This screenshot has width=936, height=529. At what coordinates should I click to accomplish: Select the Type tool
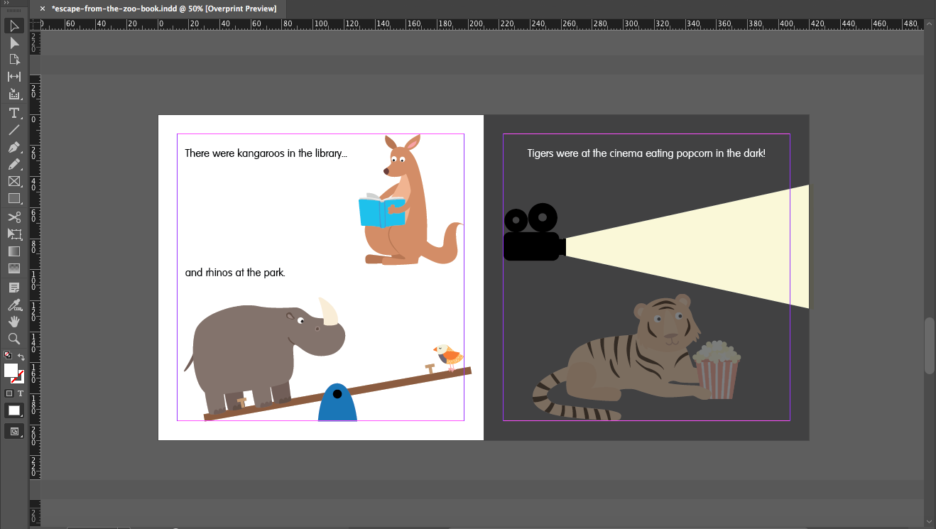(x=13, y=113)
